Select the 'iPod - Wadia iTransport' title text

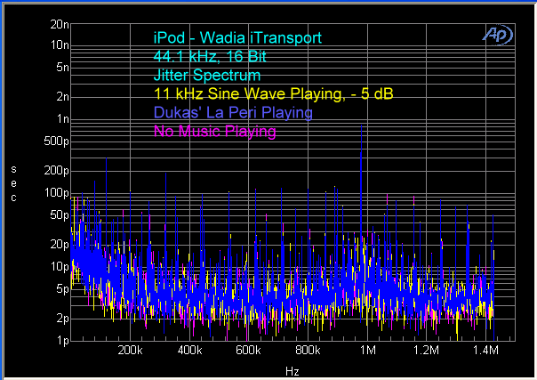click(x=236, y=37)
